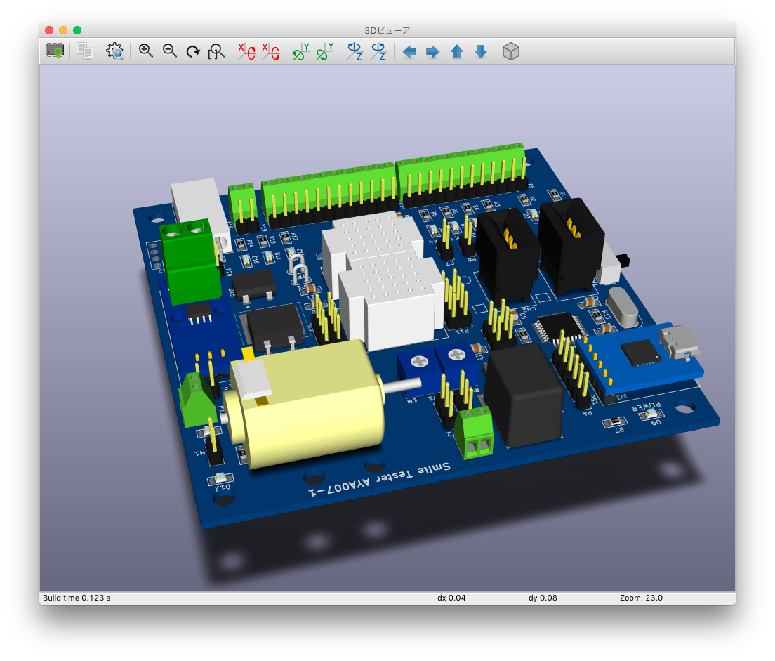The image size is (775, 661).
Task: Click the Zoom: 23.0 status field
Action: [641, 598]
